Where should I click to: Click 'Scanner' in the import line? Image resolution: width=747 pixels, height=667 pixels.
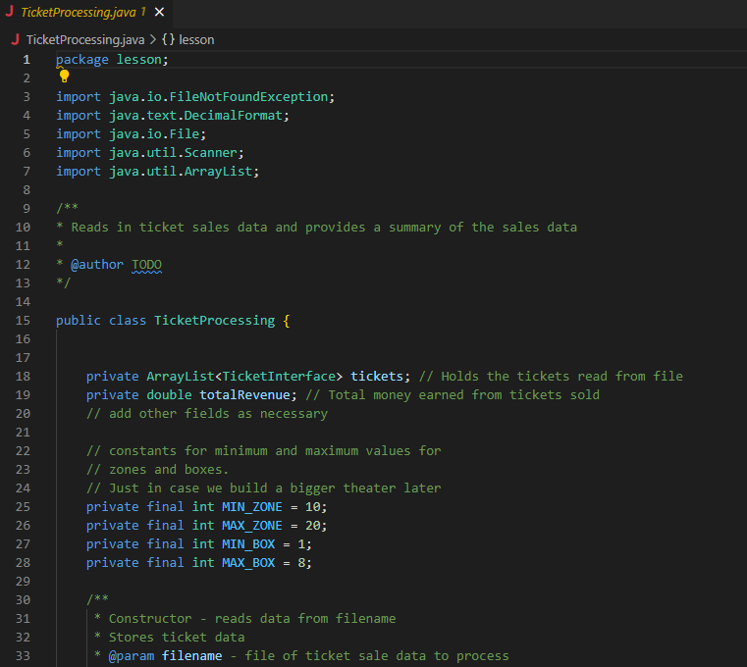click(x=211, y=152)
